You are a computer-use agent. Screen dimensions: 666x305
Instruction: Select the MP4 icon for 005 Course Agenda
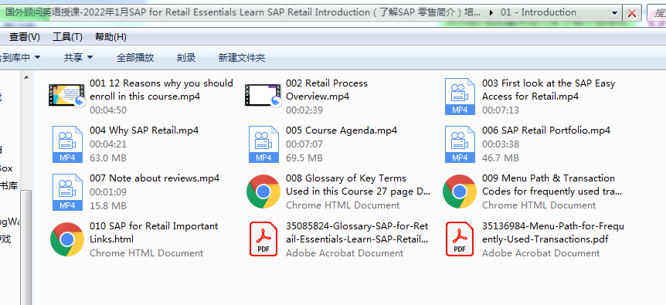263,144
